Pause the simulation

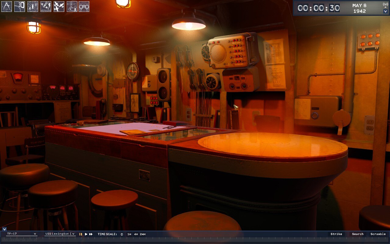point(81,234)
